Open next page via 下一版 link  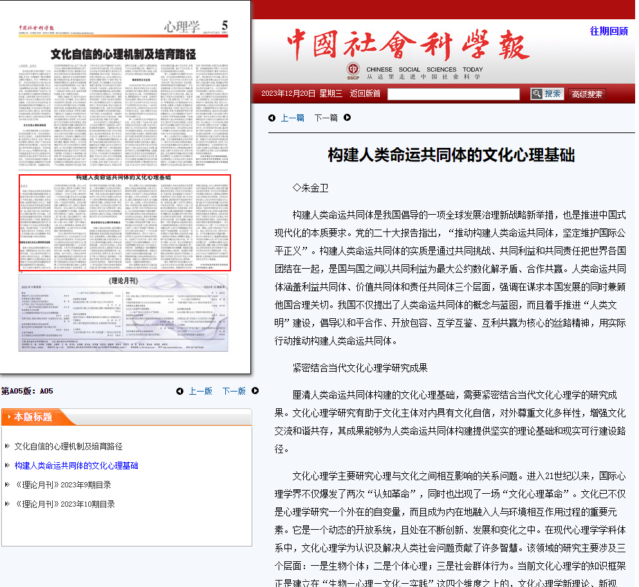[234, 391]
